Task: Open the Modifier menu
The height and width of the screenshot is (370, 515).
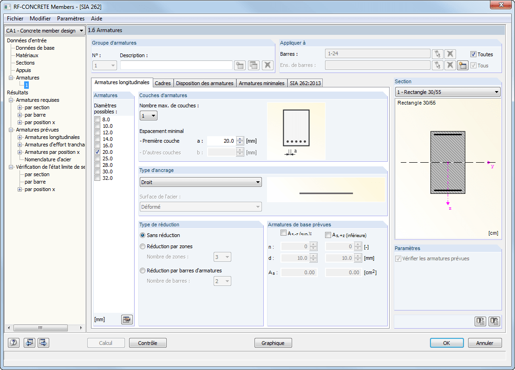Action: point(40,19)
